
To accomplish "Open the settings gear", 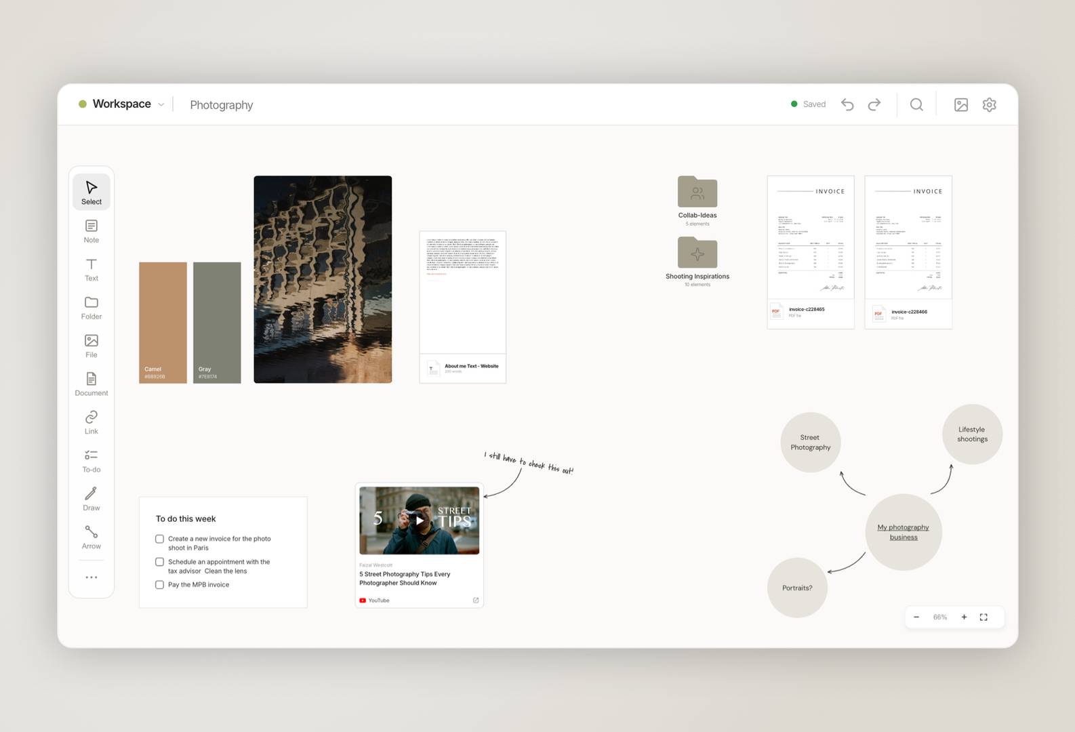I will point(990,104).
